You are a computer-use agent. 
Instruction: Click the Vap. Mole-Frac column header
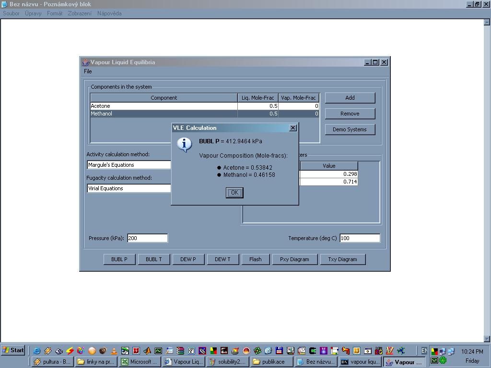[x=299, y=98]
